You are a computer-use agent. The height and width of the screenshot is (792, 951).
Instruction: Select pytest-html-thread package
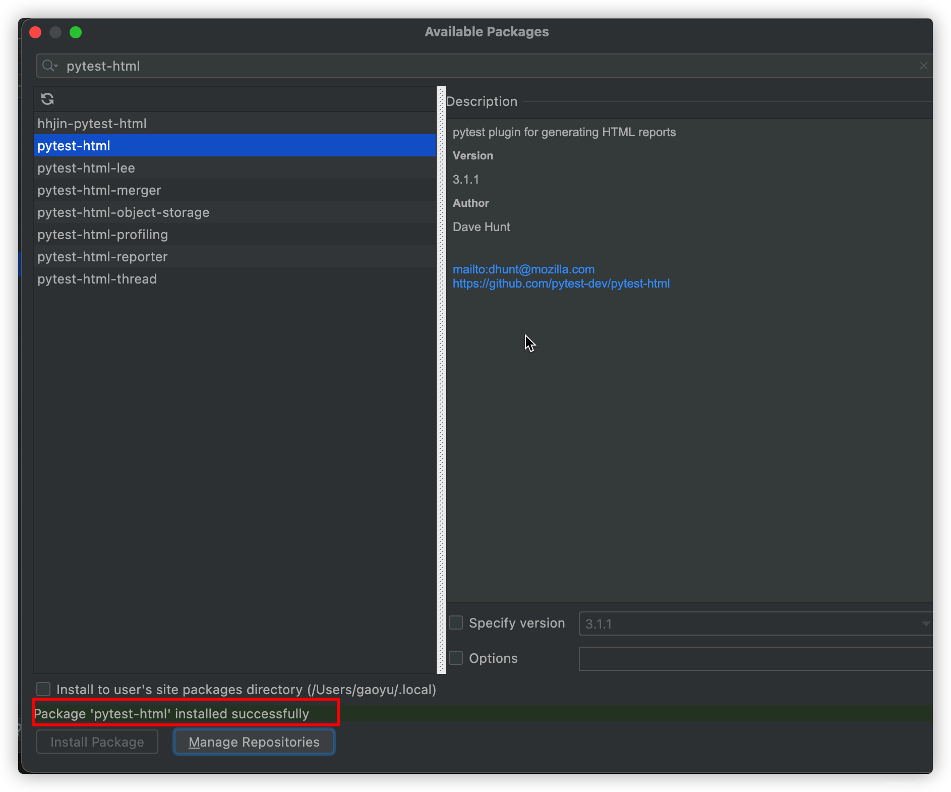(x=235, y=279)
